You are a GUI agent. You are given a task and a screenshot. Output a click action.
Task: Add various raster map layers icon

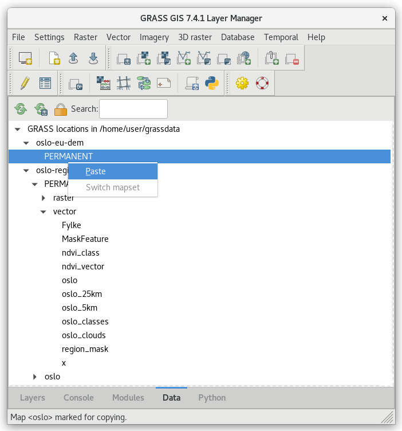[164, 58]
